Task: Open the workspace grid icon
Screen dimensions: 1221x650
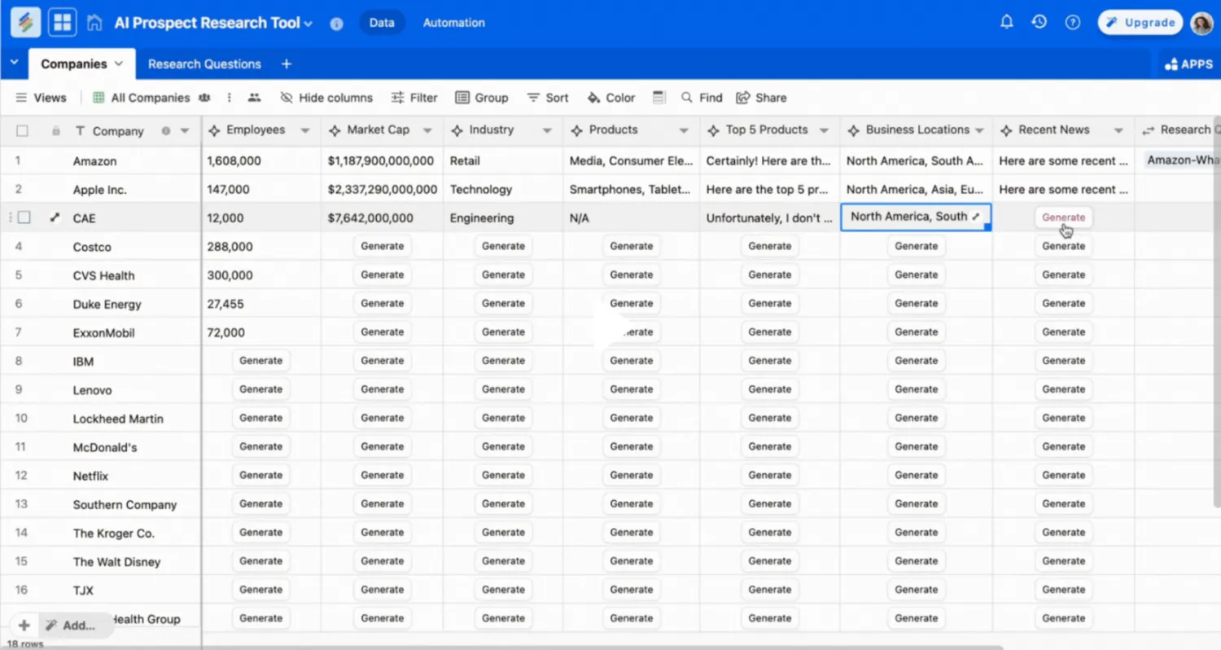Action: click(x=63, y=23)
